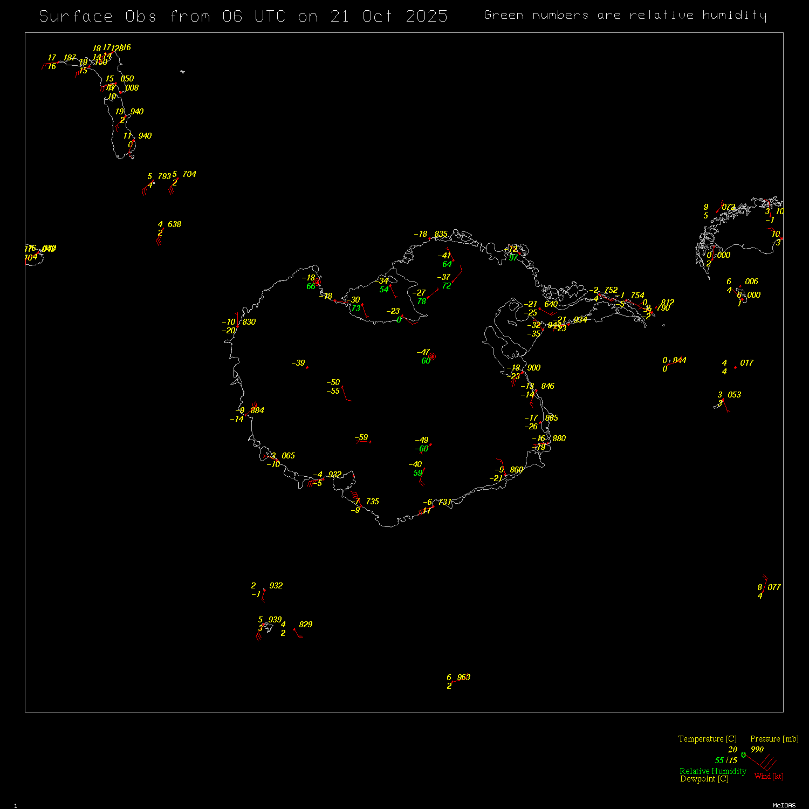Click the 'Relative Humidity' legend label
Image resolution: width=809 pixels, height=809 pixels.
(x=712, y=771)
